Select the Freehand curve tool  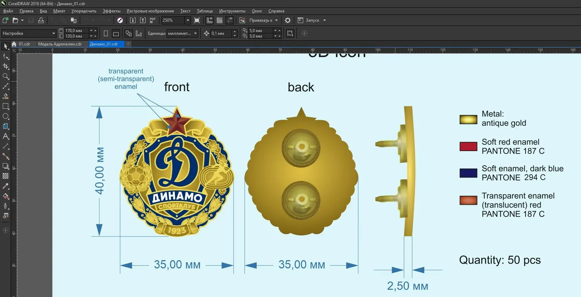[x=6, y=86]
